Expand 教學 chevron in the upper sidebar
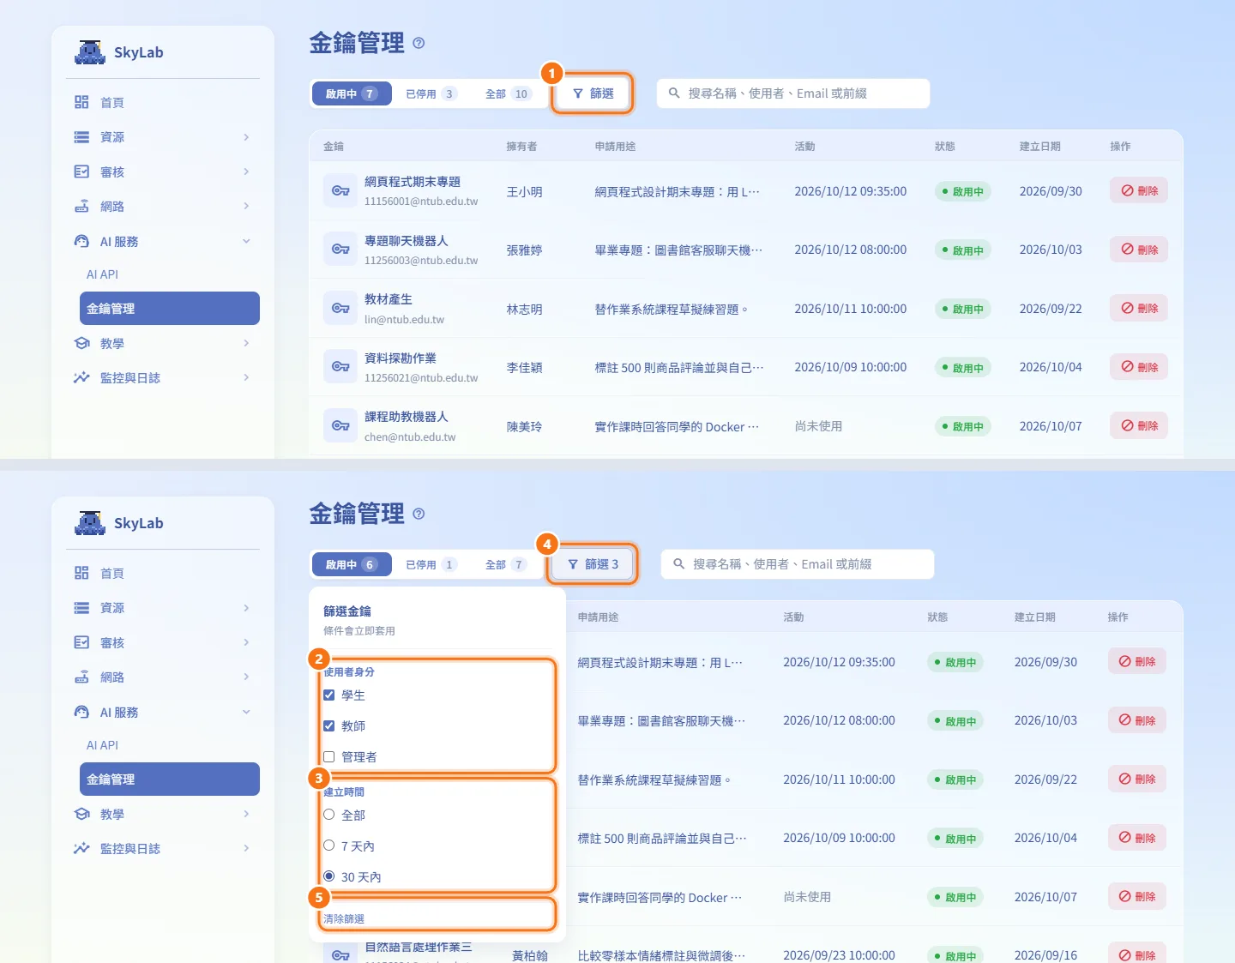1235x963 pixels. point(246,343)
